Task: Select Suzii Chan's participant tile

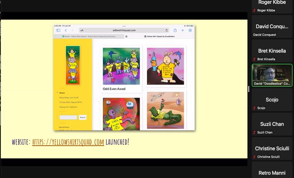Action: [272, 124]
